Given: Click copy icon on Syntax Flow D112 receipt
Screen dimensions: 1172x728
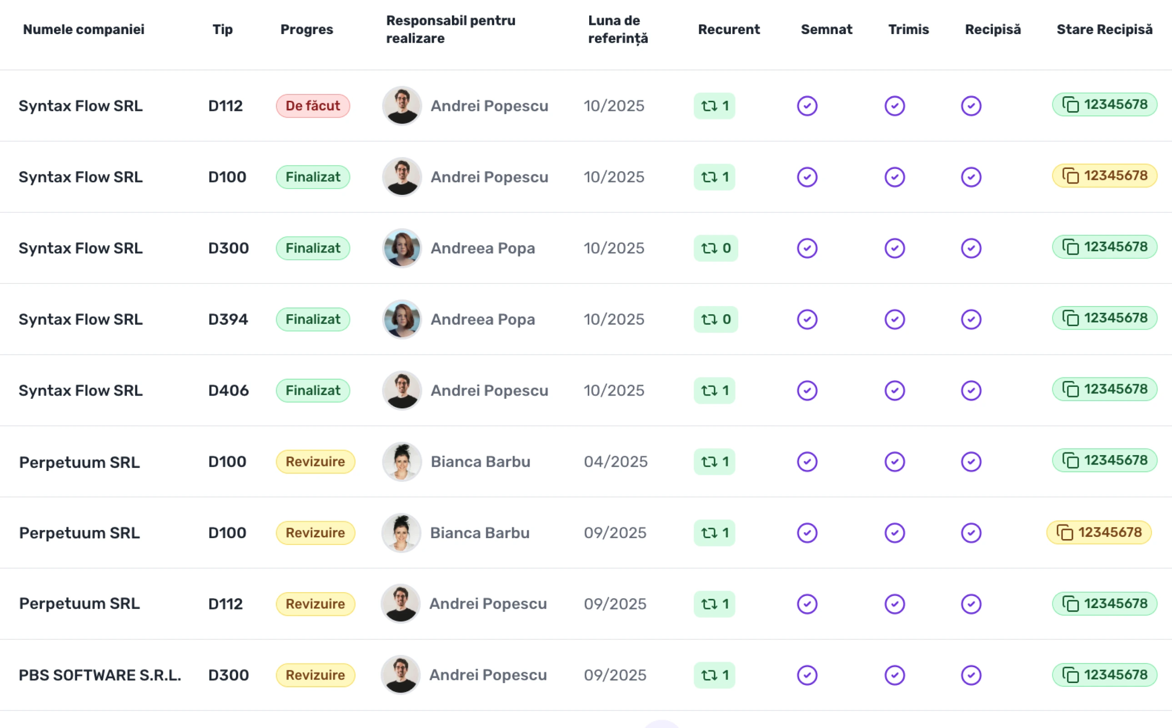Looking at the screenshot, I should coord(1070,105).
